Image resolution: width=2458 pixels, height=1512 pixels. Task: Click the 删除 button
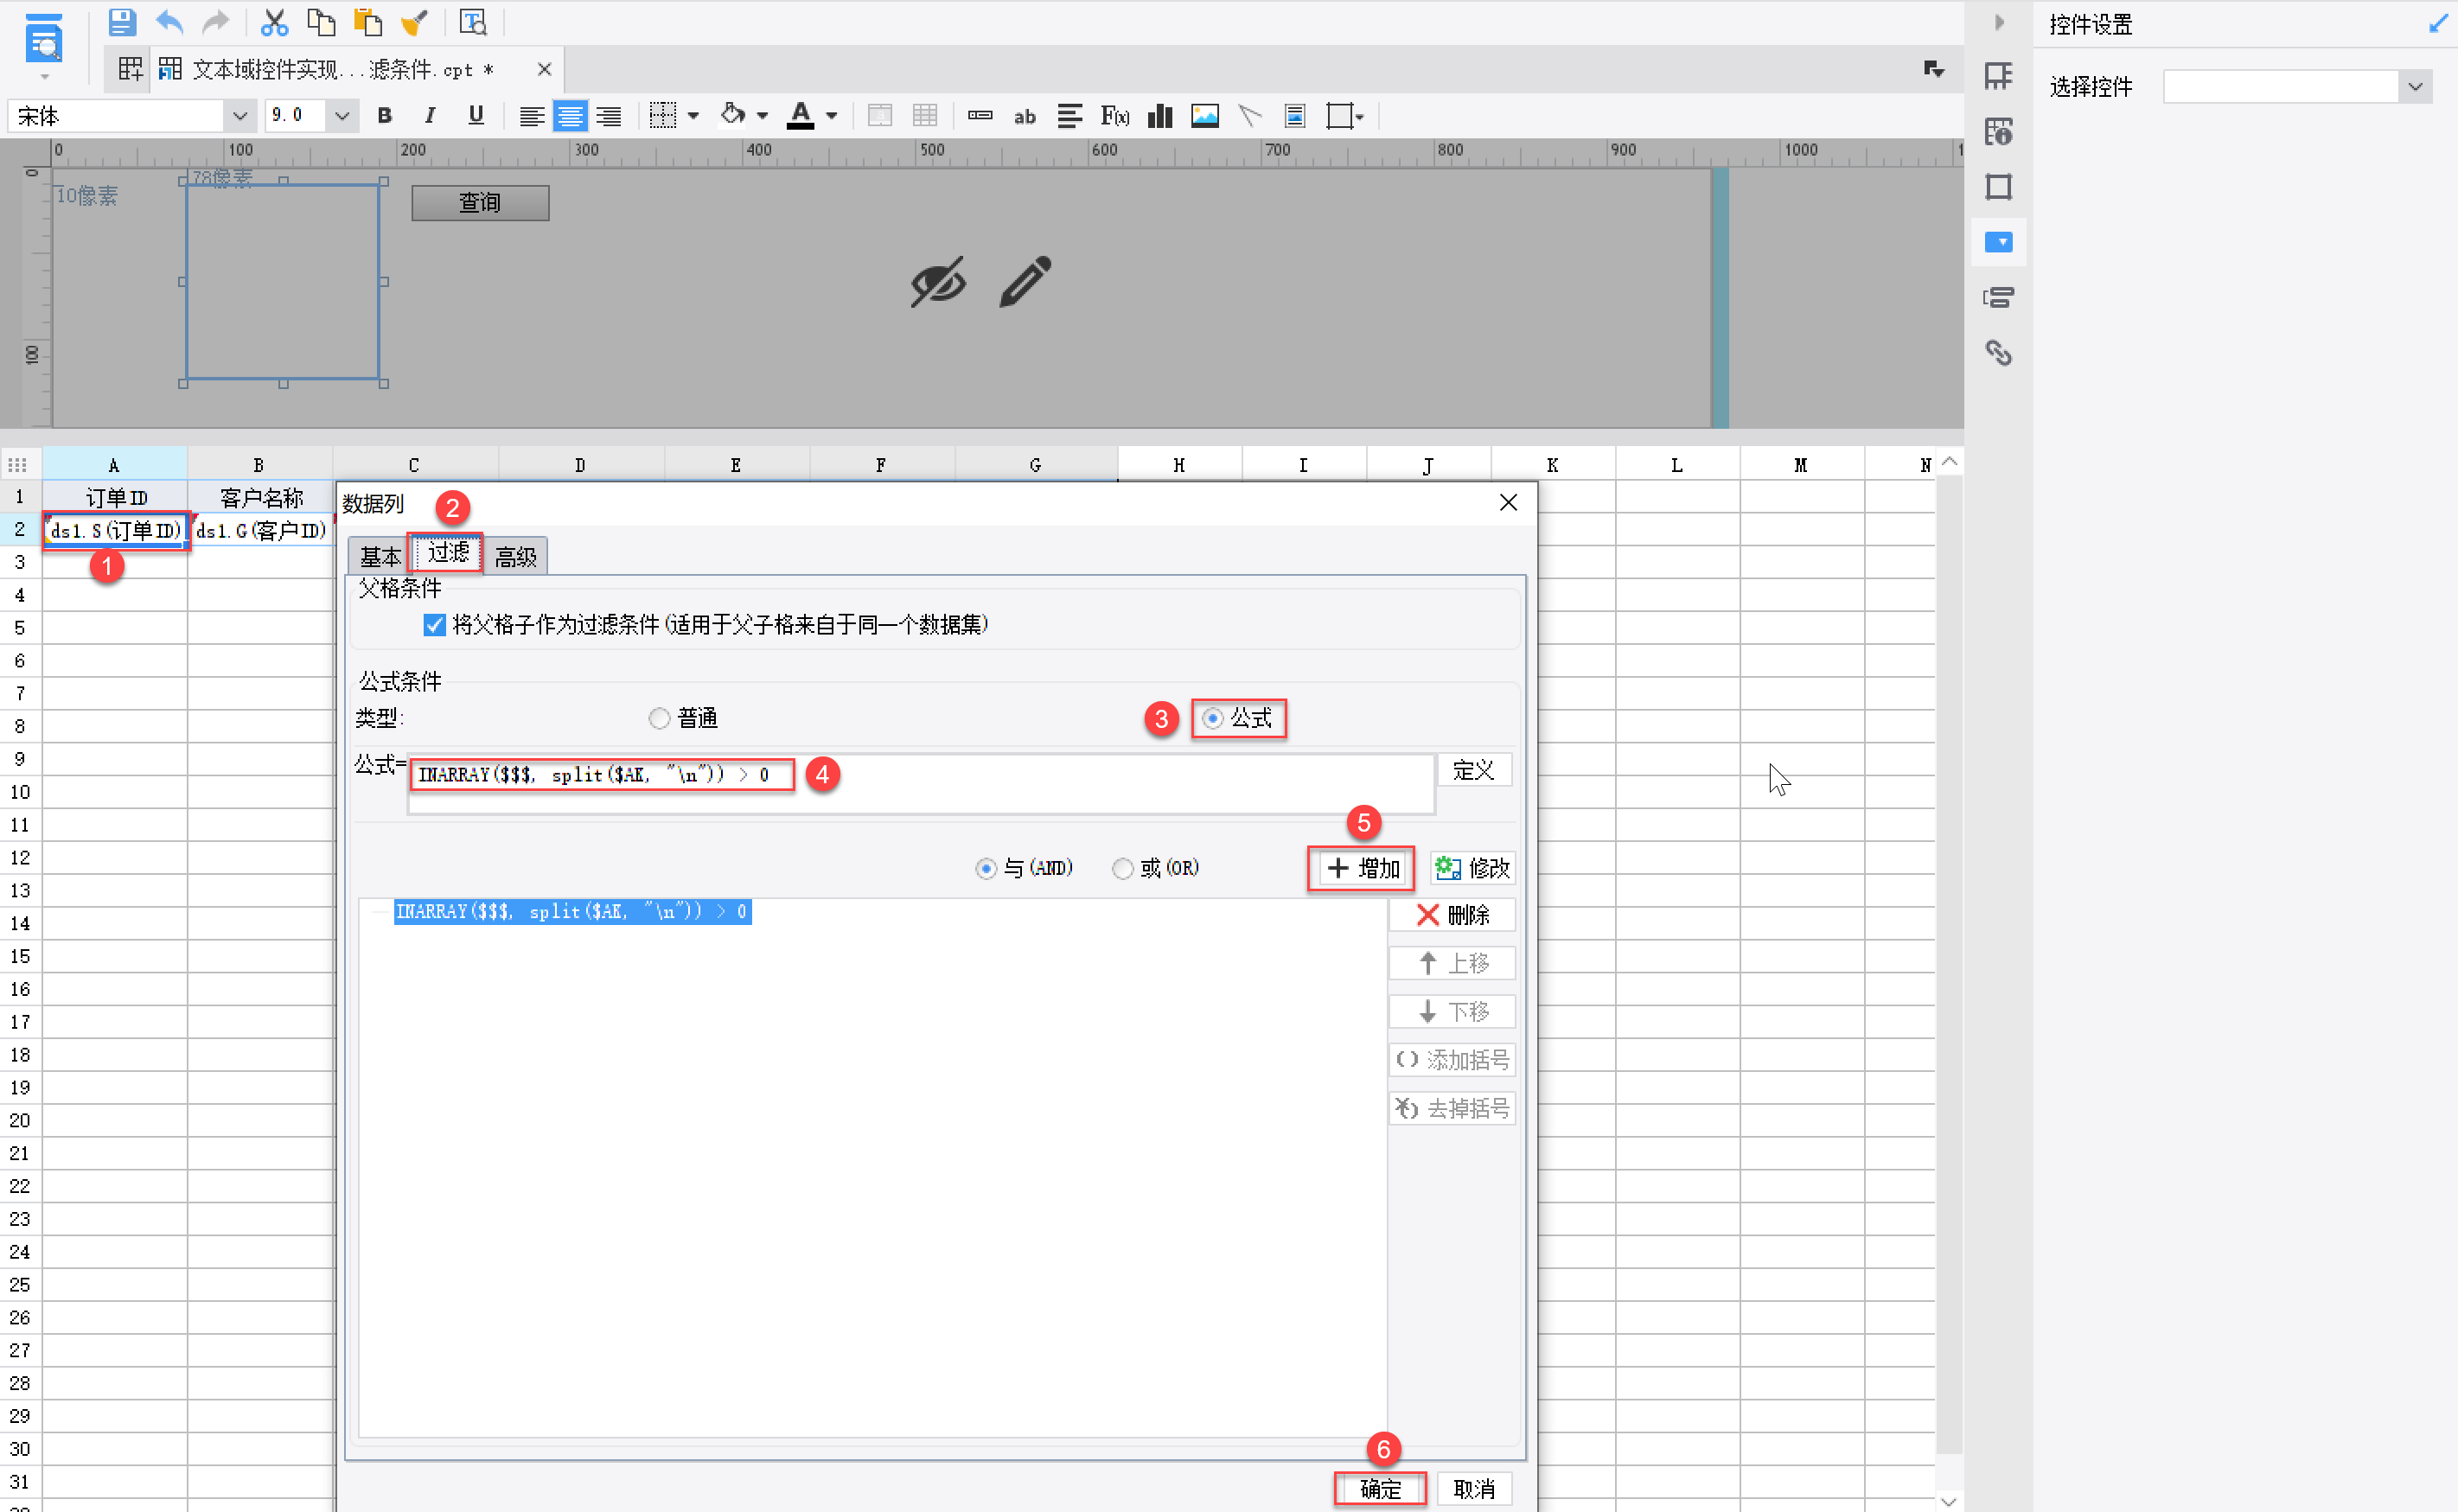pyautogui.click(x=1452, y=915)
